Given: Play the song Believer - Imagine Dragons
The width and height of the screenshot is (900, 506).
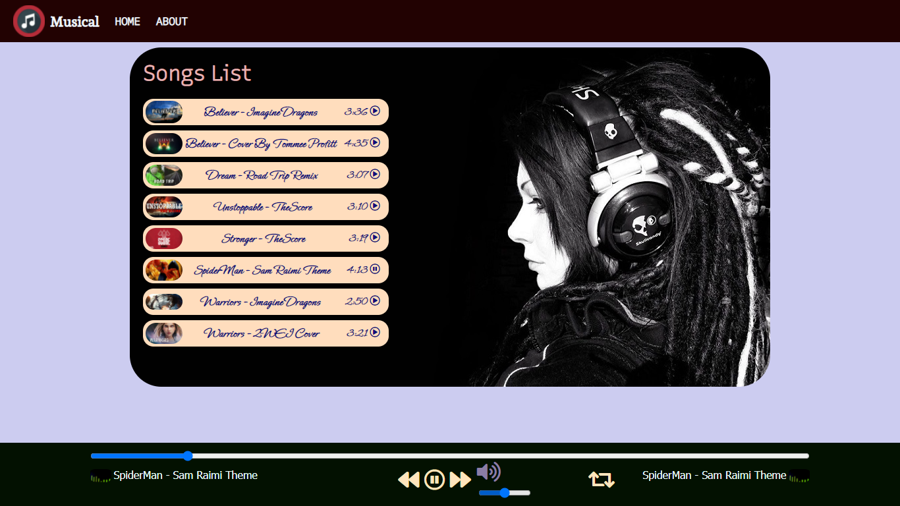Looking at the screenshot, I should click(374, 112).
